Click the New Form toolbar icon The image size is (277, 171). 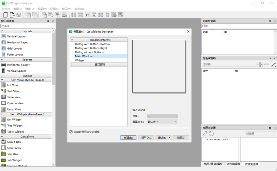point(6,15)
